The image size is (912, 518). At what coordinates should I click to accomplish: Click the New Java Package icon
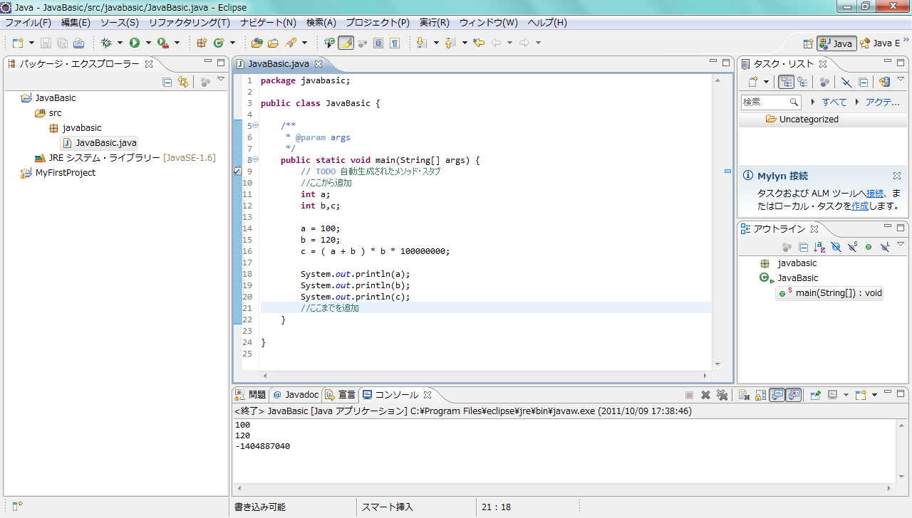tap(202, 43)
